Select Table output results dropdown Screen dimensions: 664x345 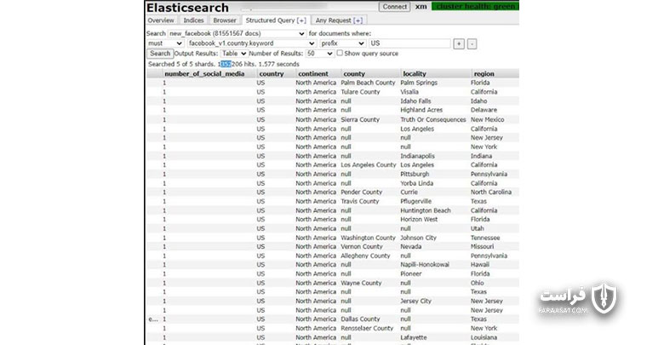point(234,54)
